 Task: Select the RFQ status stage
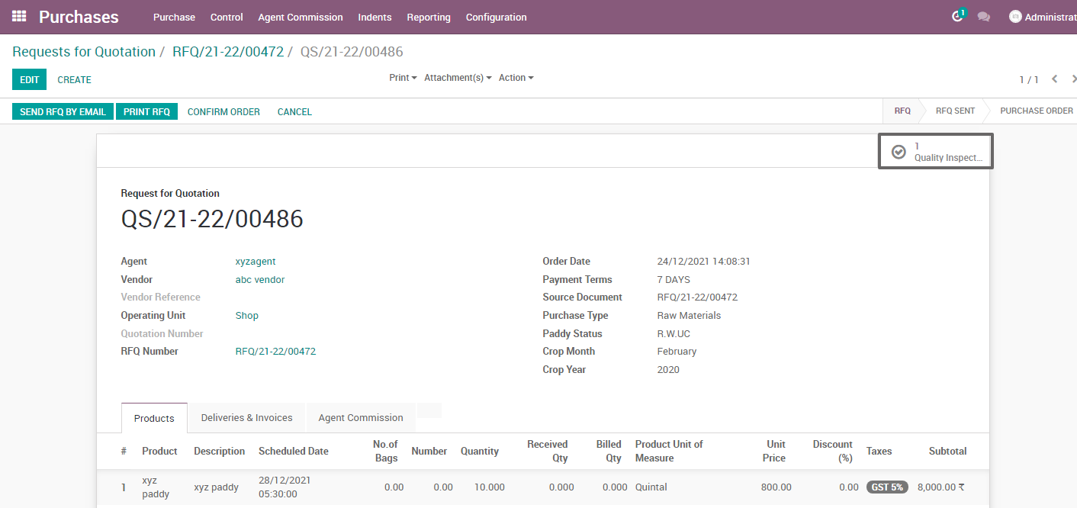click(902, 111)
